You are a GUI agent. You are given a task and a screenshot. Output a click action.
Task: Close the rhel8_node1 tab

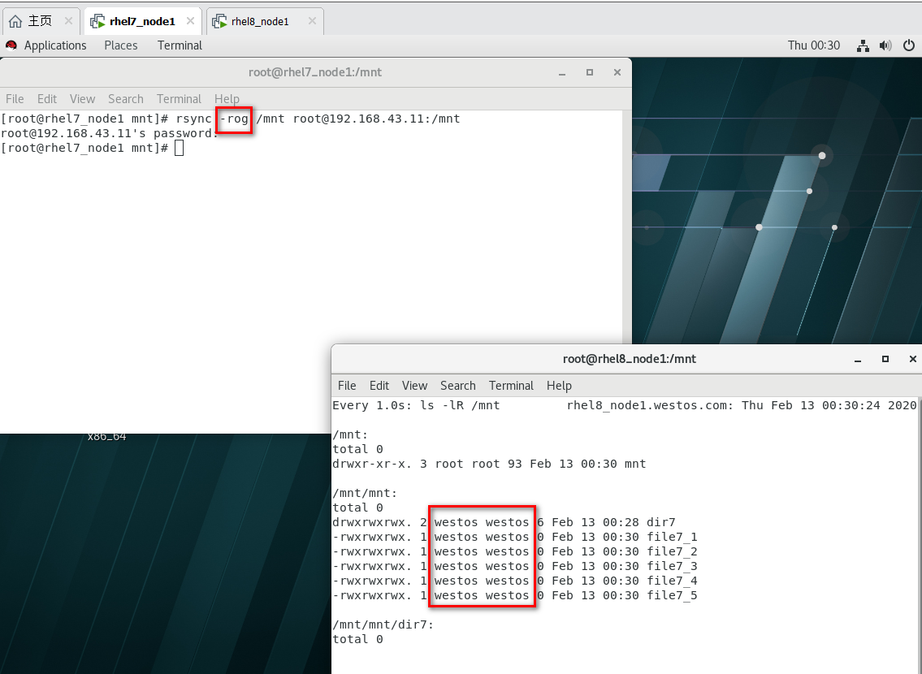pos(312,20)
